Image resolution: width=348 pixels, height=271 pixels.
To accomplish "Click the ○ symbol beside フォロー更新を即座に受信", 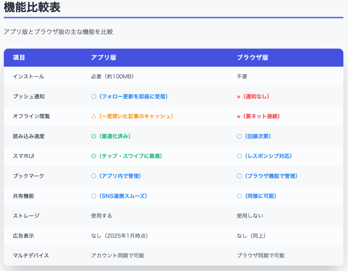I will (94, 96).
